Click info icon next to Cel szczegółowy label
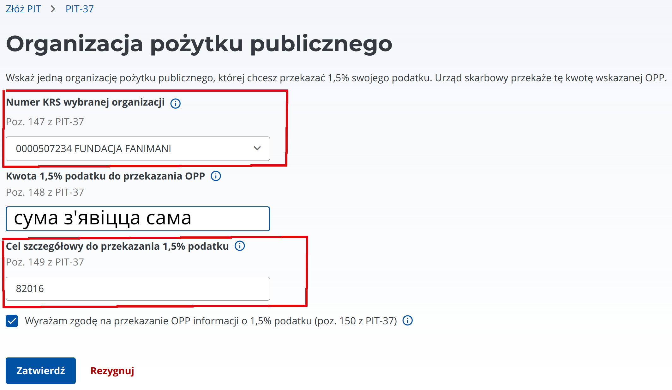 pos(240,246)
